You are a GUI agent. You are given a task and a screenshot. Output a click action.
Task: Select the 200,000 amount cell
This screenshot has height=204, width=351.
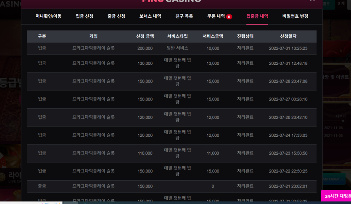[x=145, y=48]
